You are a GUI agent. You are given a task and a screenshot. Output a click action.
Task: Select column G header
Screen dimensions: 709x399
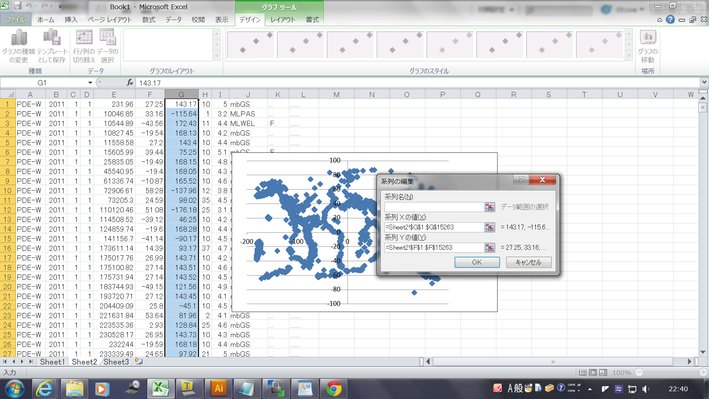181,94
